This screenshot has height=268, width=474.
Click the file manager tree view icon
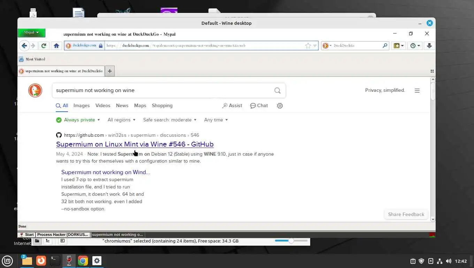coord(48,241)
